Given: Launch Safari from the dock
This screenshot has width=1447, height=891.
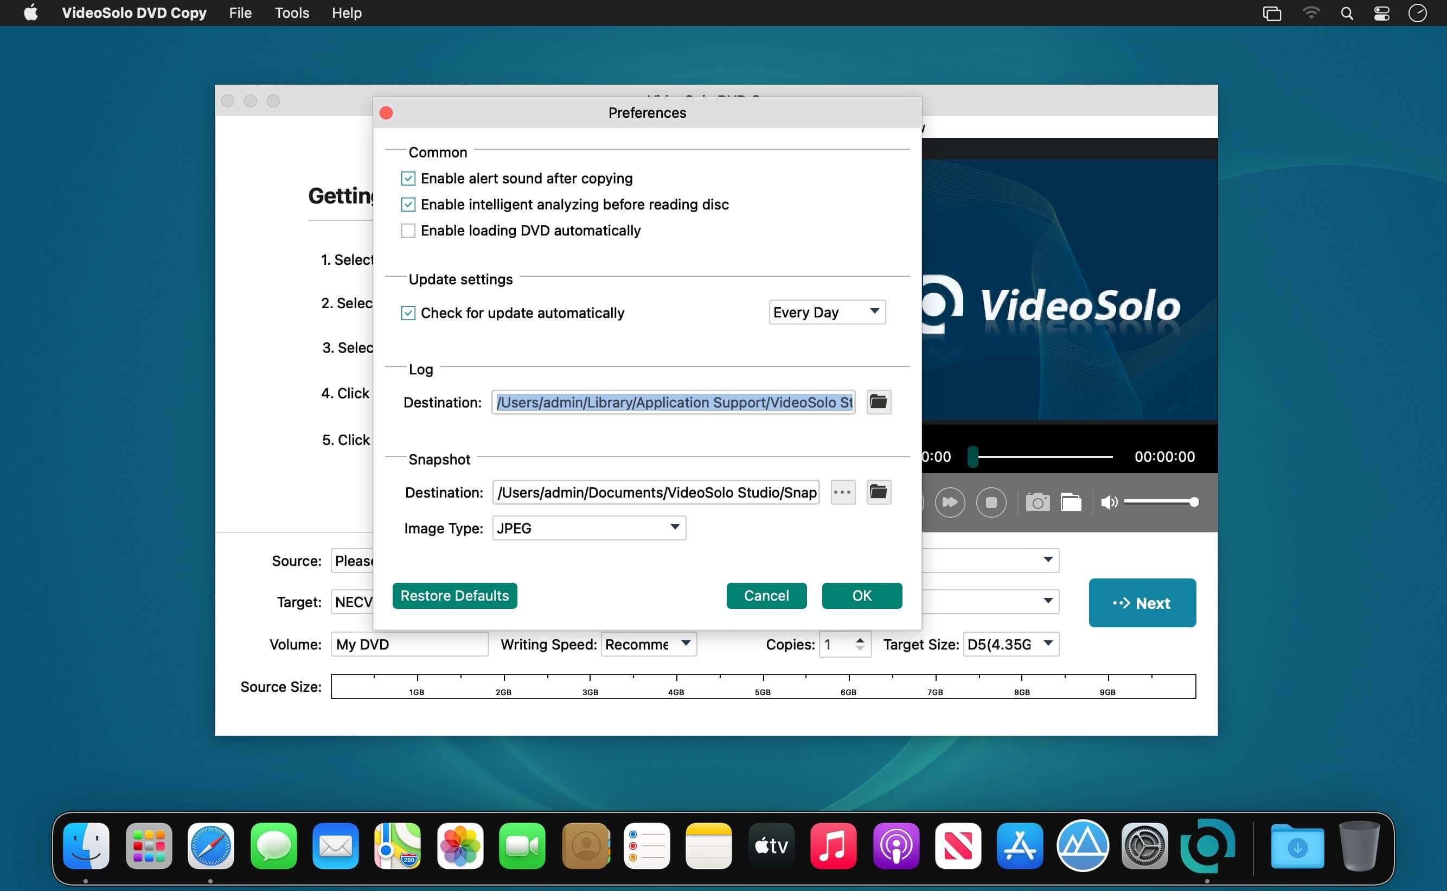Looking at the screenshot, I should (x=211, y=845).
